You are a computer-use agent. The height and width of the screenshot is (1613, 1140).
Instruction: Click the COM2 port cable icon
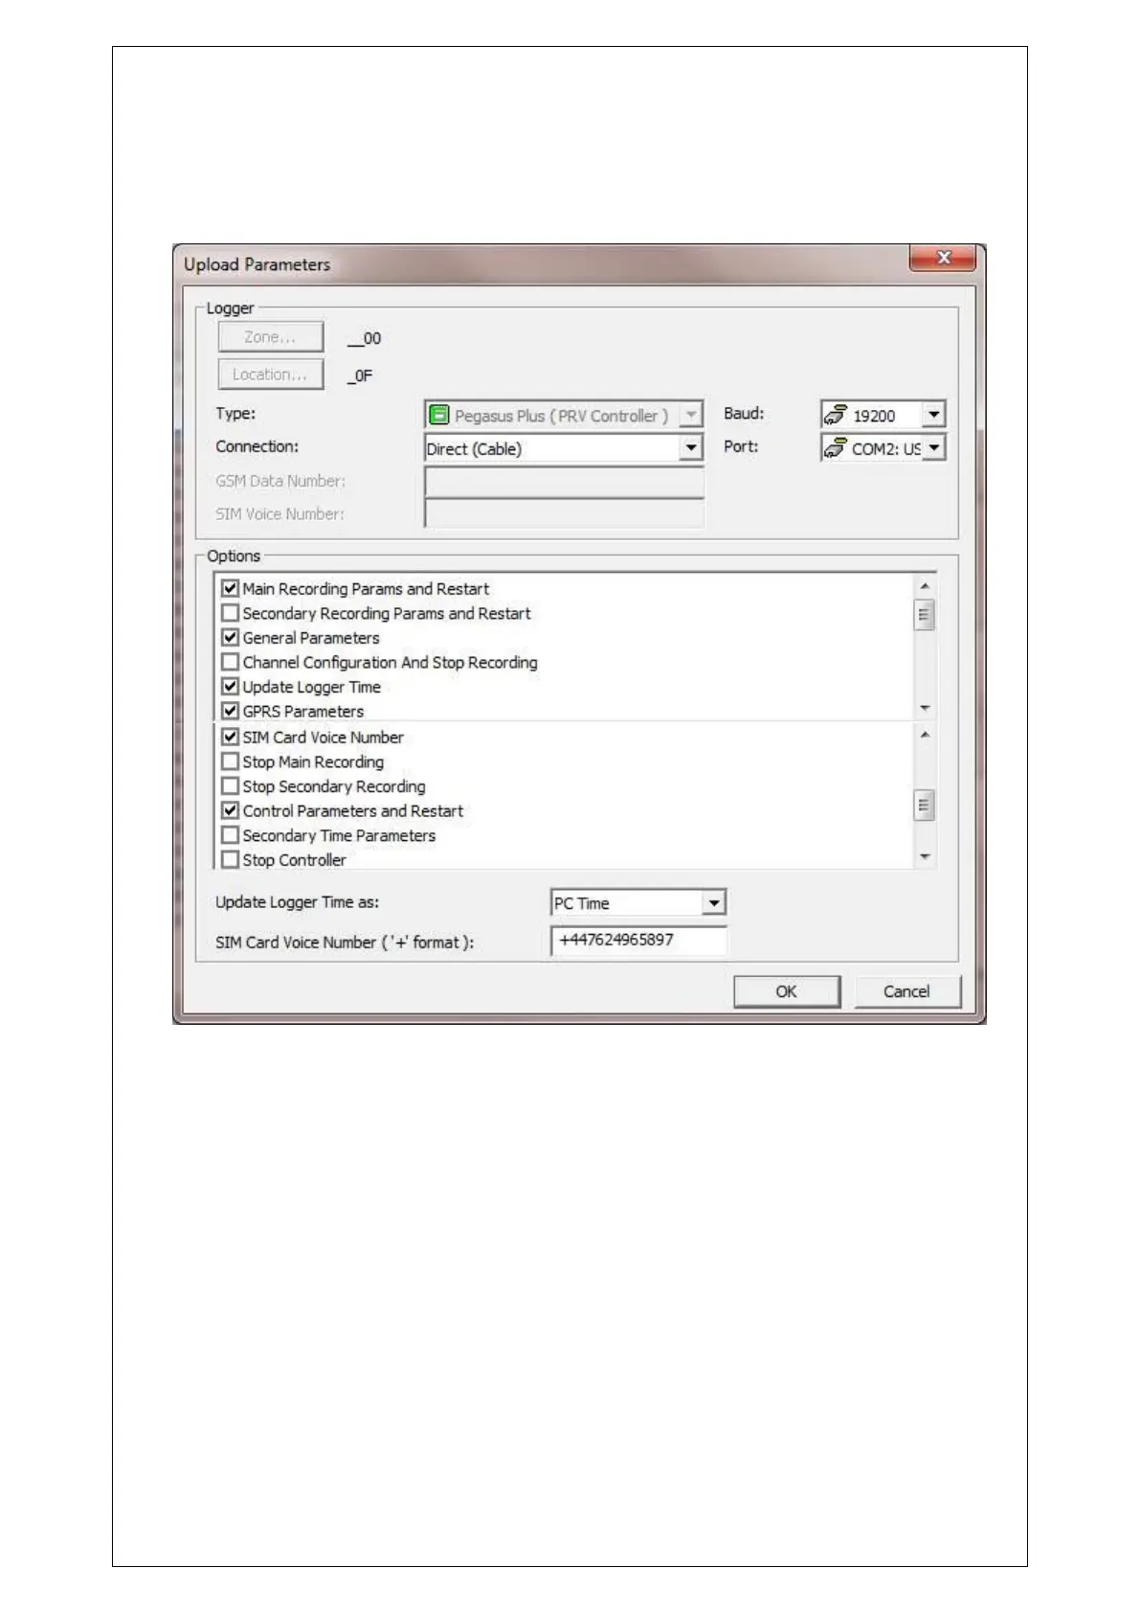click(x=836, y=447)
